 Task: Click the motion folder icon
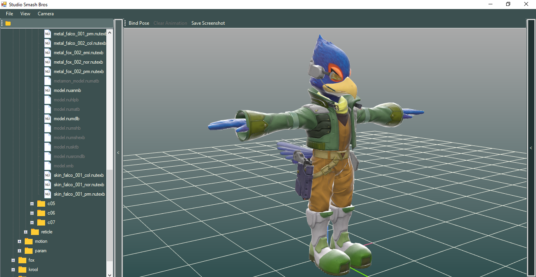click(29, 241)
